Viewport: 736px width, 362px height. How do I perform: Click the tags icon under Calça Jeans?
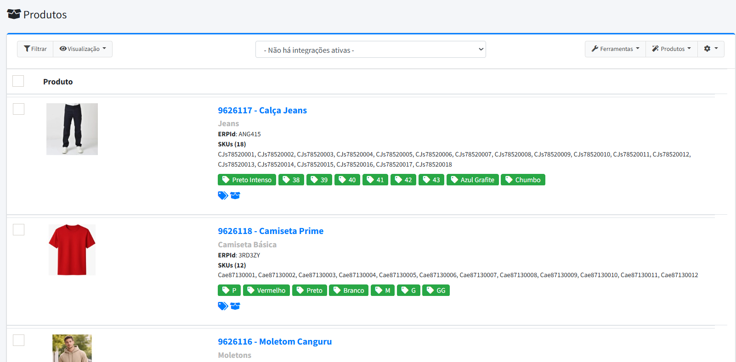[x=223, y=195]
